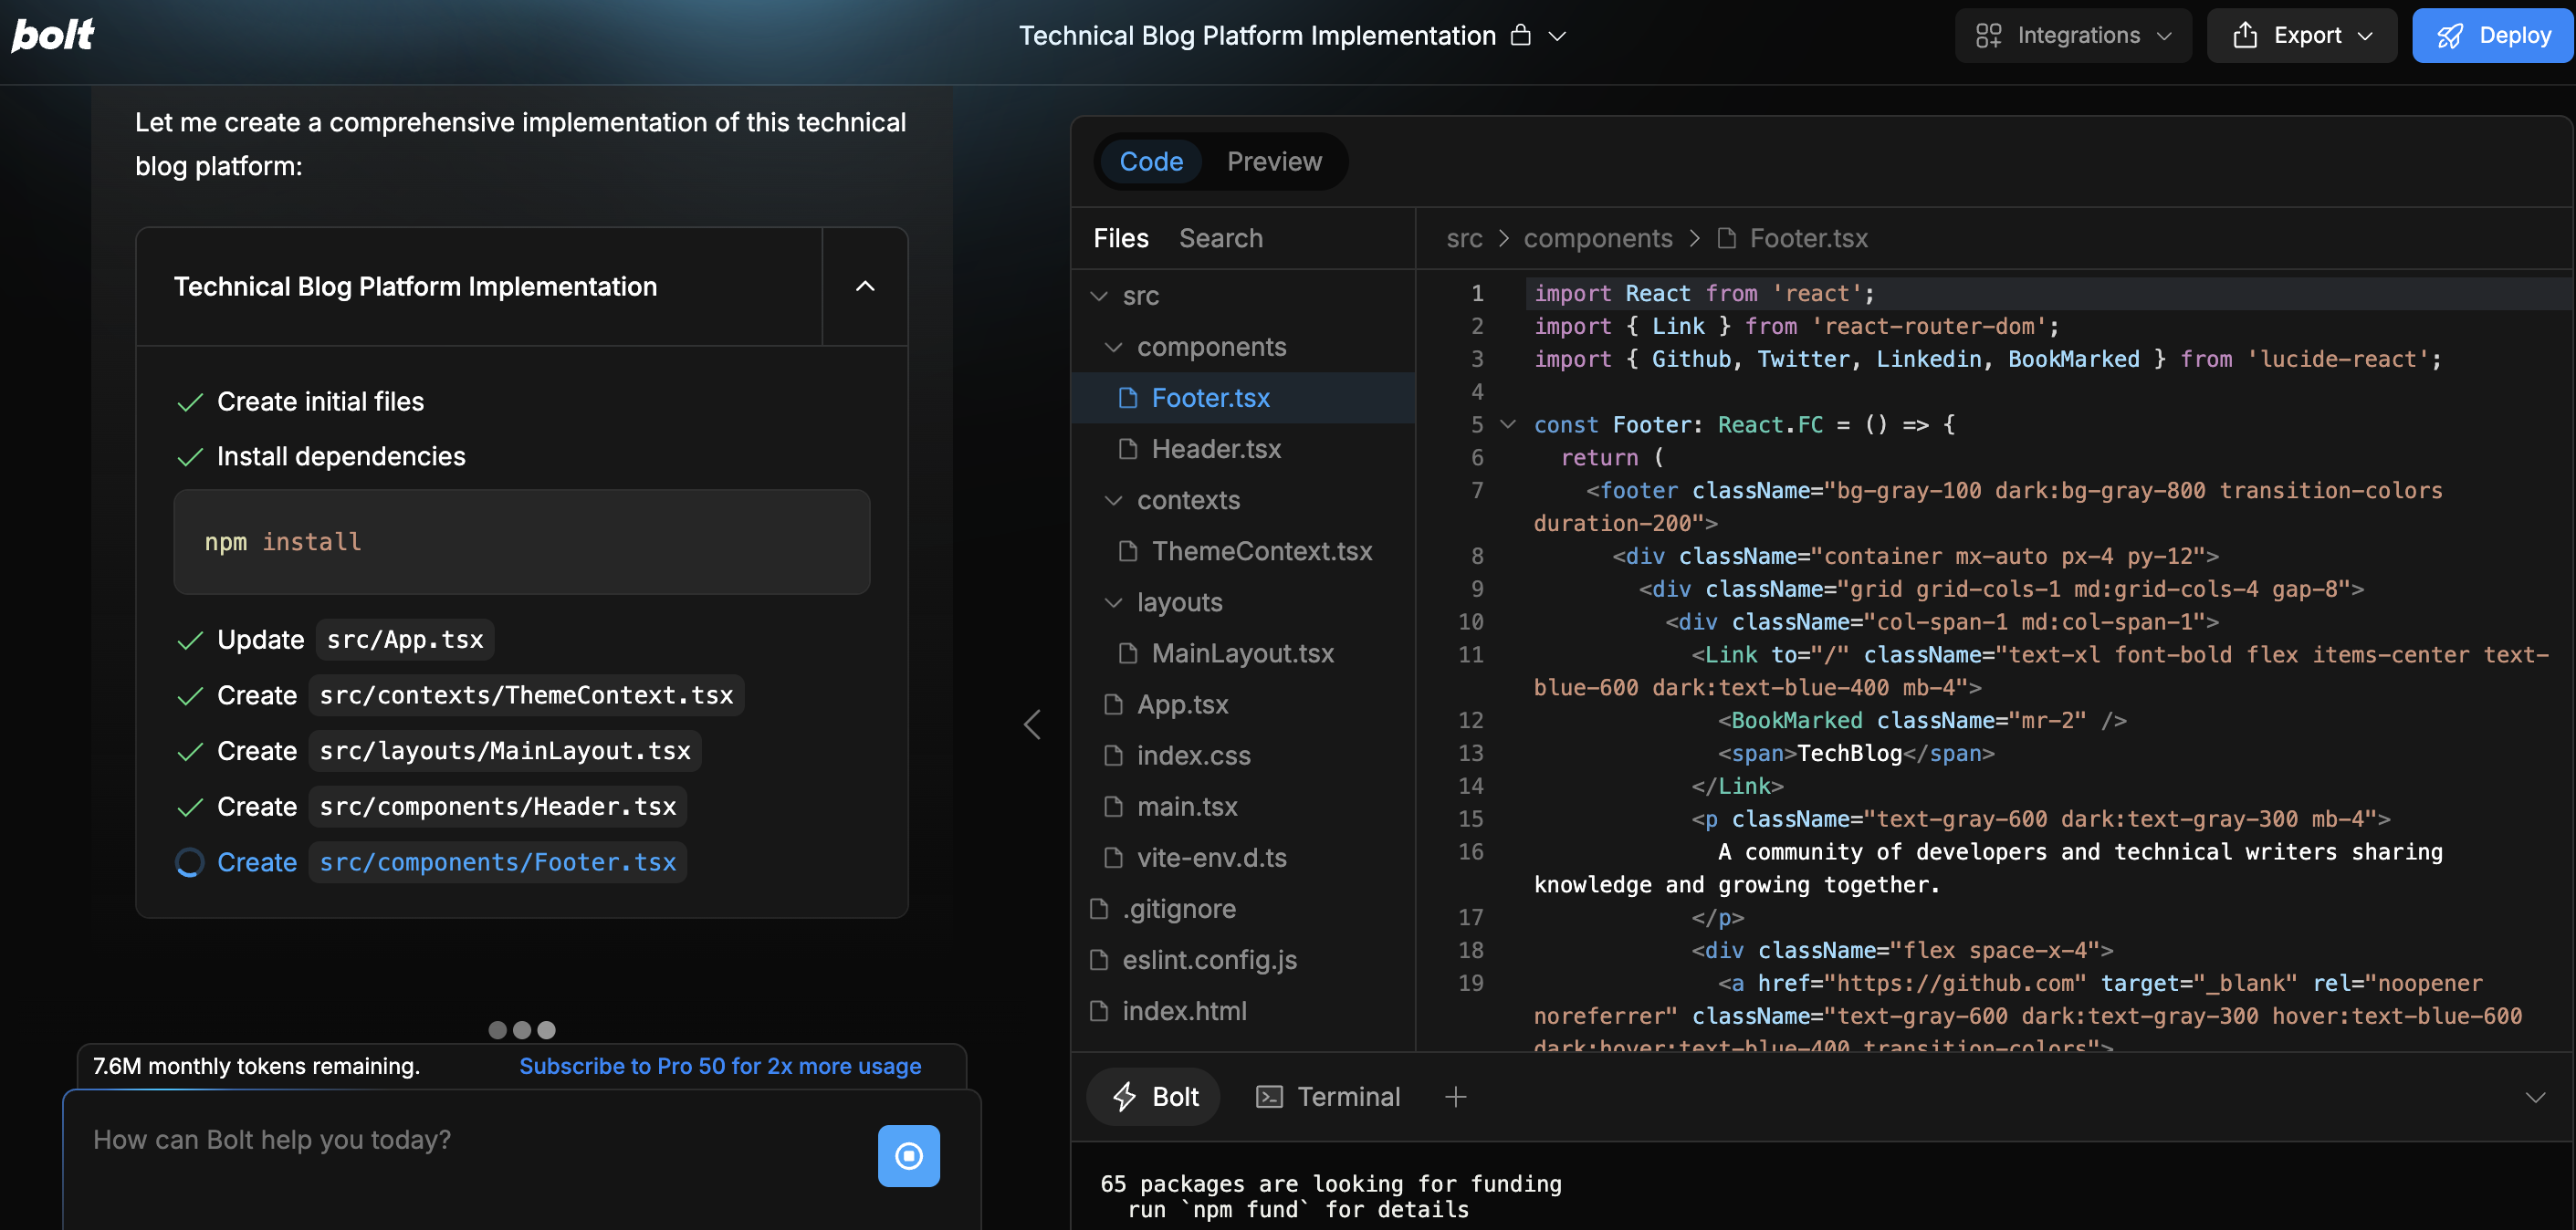Switch to the Terminal tab

click(x=1329, y=1097)
